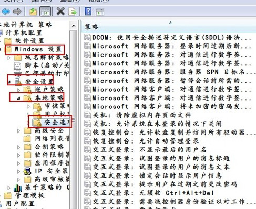Select 关机: 允许系统在未登录的情况下关闭 policy

(157, 124)
